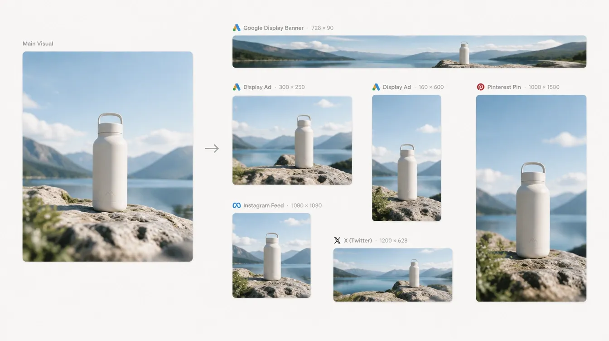Open the 160 × 600 skyscraper ad preview
609x341 pixels.
pos(406,158)
